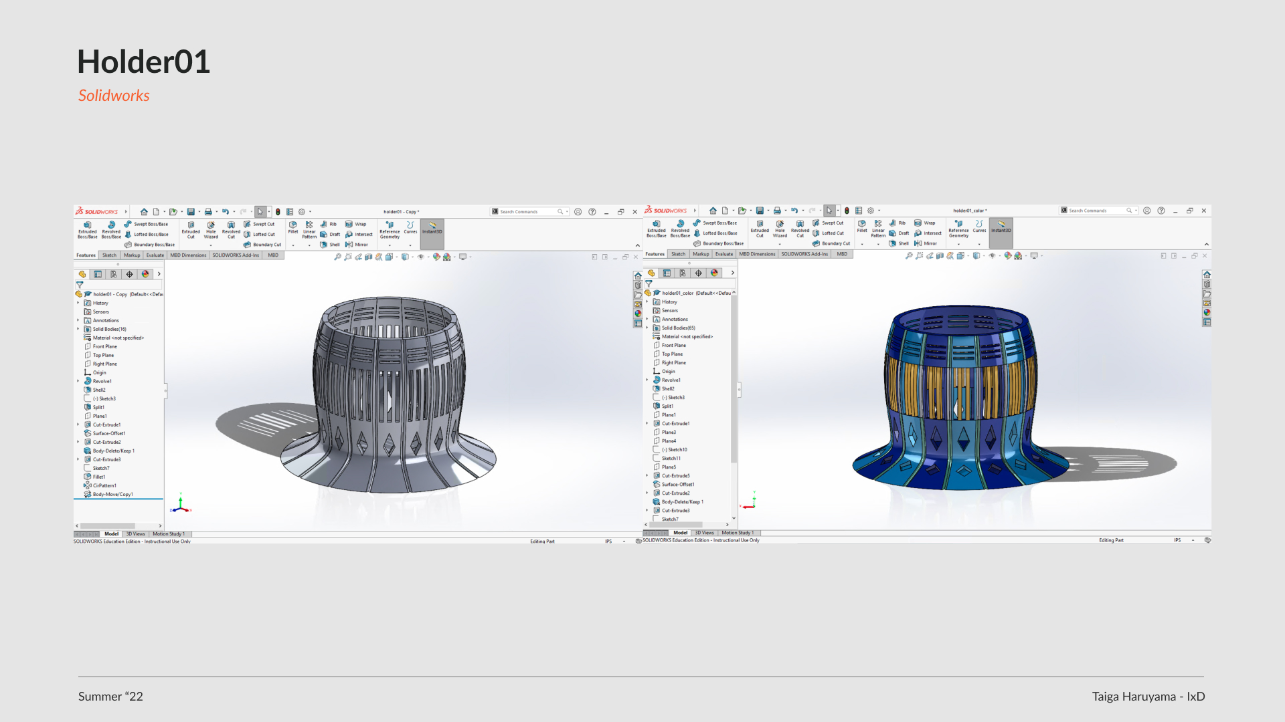Open DisplayManager tab icon in left window's panel
Viewport: 1285px width, 722px height.
point(145,274)
